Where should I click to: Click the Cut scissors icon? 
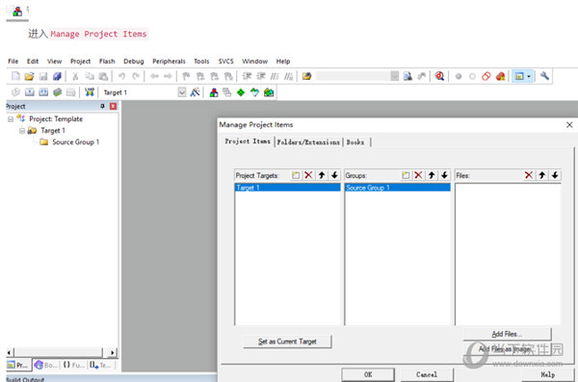(x=75, y=76)
